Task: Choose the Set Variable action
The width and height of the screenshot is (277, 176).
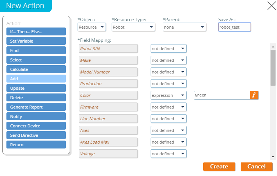Action: tap(36, 41)
